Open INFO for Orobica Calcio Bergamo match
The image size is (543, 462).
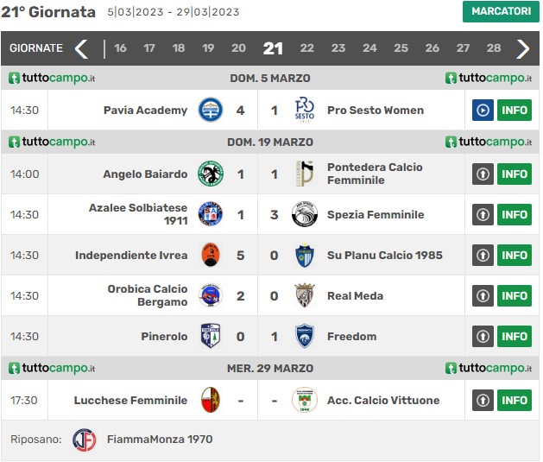[x=515, y=295]
